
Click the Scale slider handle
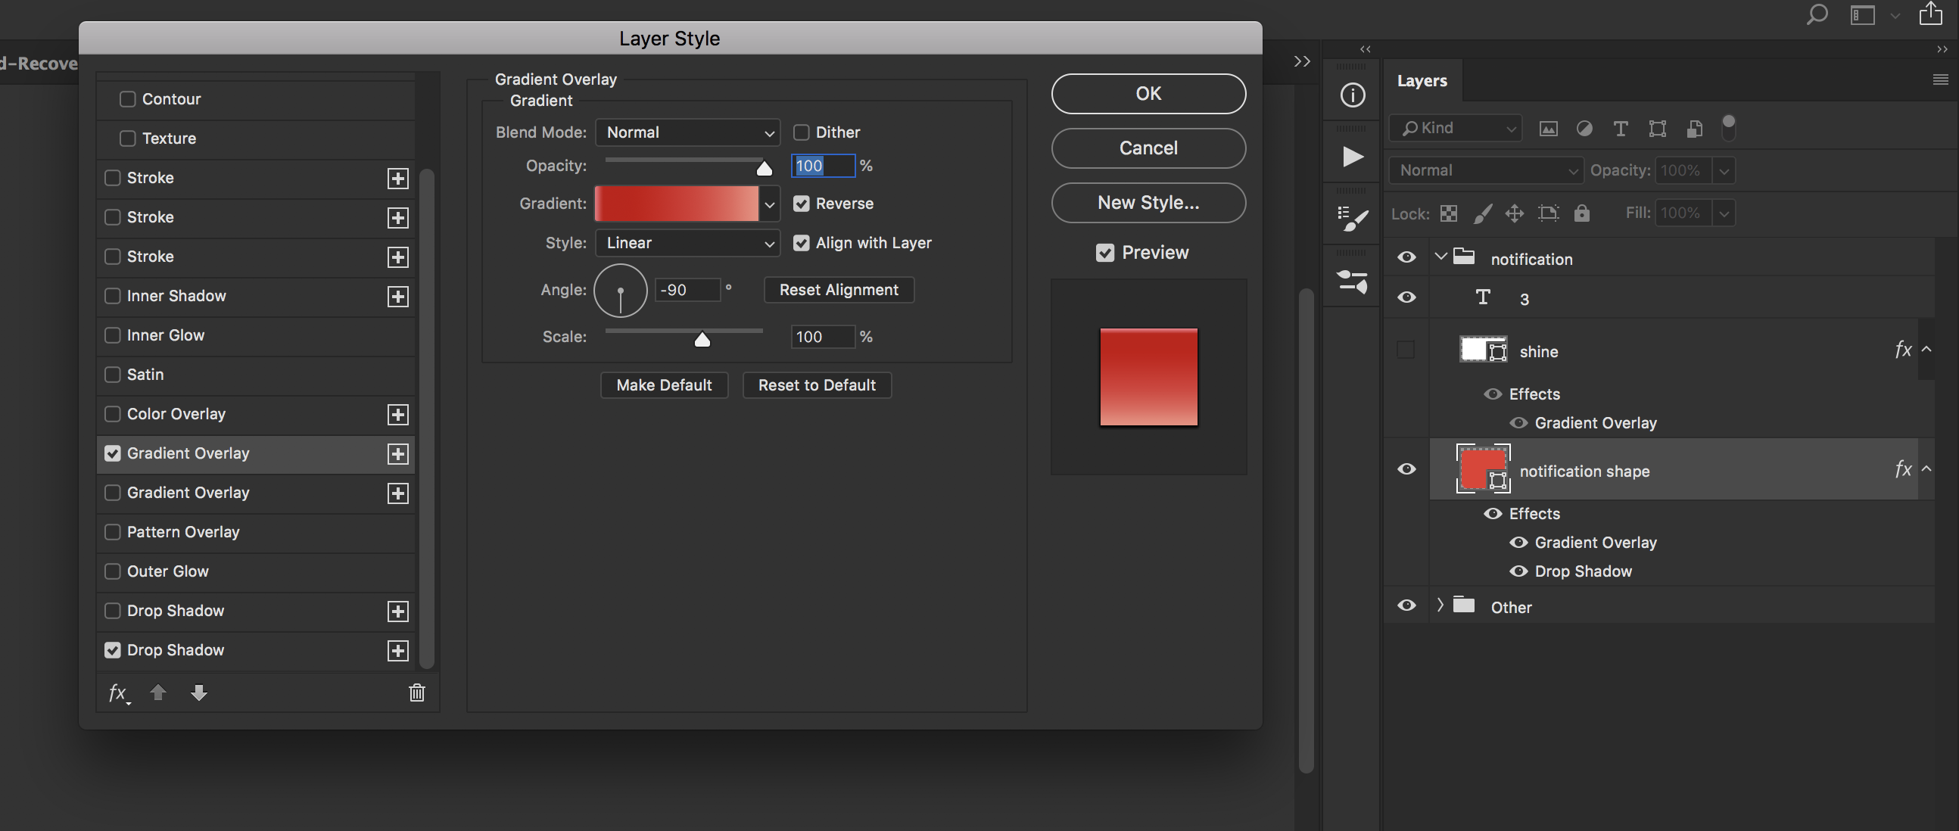pyautogui.click(x=702, y=339)
